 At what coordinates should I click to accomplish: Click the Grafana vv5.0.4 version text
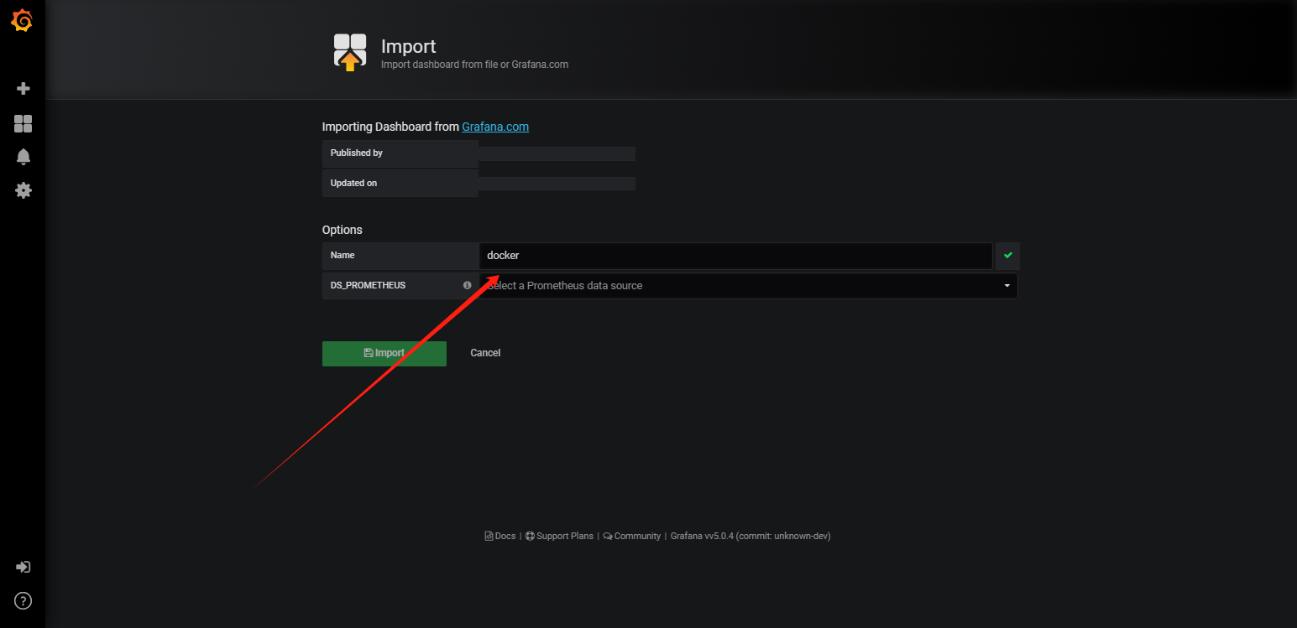750,536
